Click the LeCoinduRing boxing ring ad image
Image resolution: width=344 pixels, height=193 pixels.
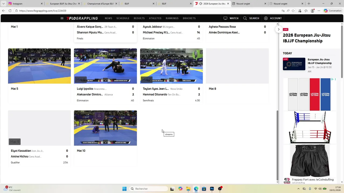click(x=310, y=127)
